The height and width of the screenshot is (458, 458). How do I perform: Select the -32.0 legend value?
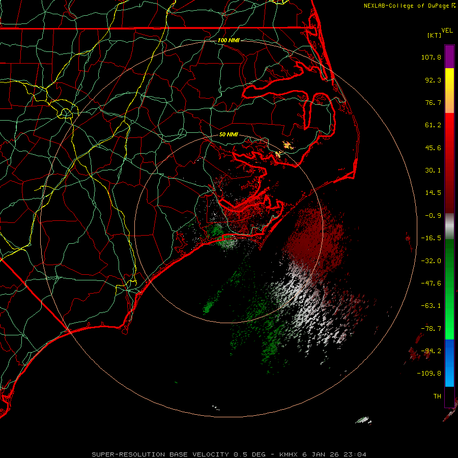click(431, 261)
